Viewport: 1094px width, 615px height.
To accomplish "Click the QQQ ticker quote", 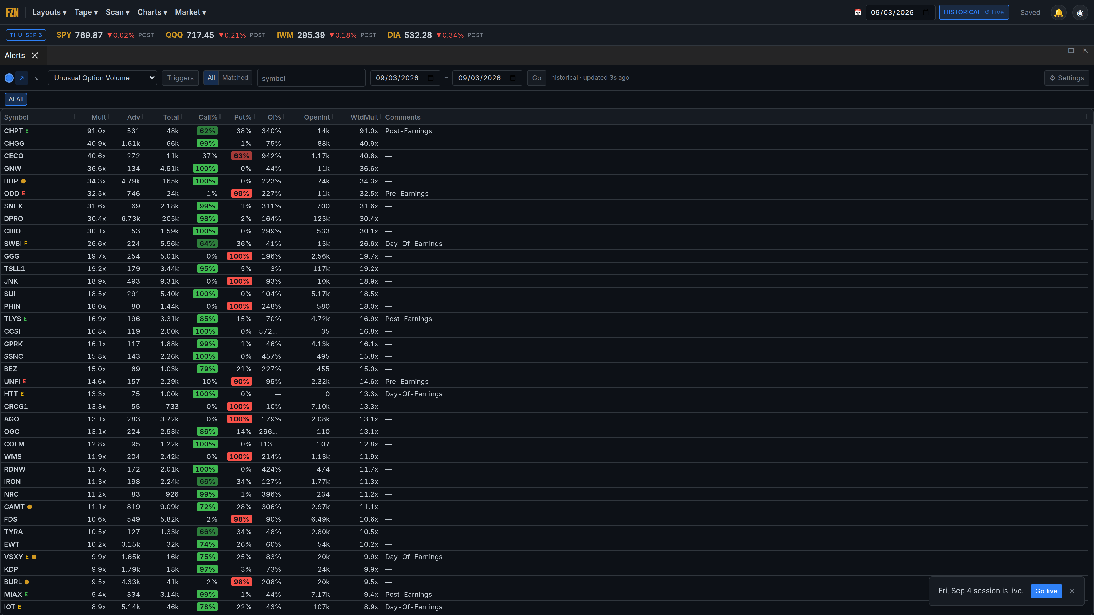I will [215, 35].
